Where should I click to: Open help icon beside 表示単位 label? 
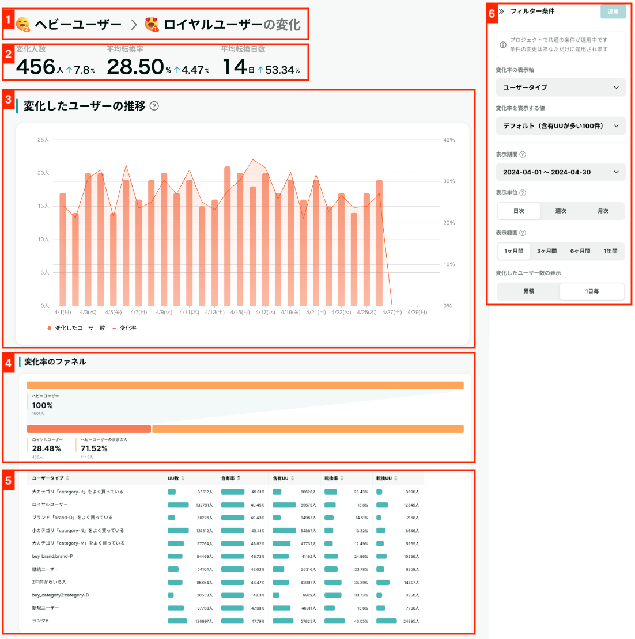[x=523, y=193]
